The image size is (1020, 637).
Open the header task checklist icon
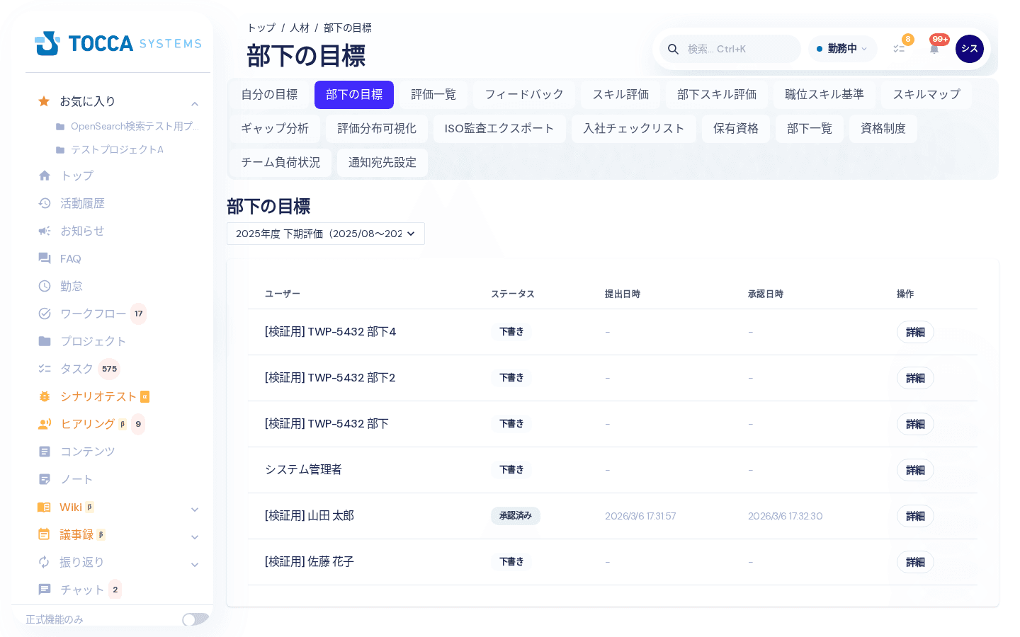(x=899, y=49)
